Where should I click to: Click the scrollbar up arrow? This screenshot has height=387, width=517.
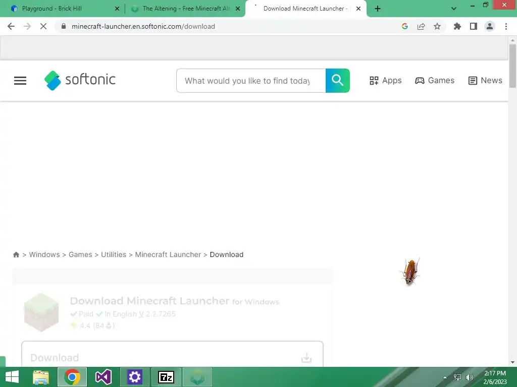pos(512,40)
